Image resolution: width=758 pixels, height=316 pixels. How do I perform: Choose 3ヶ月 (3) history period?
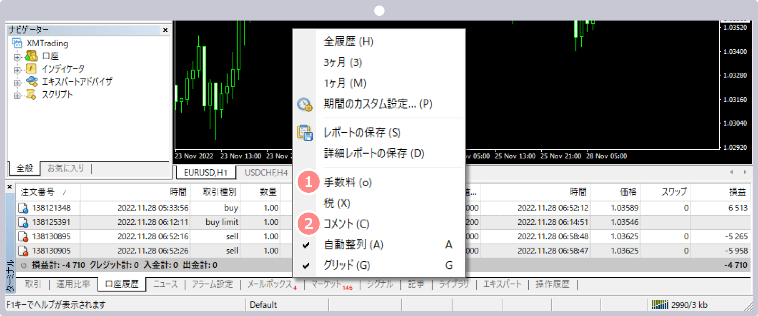379,62
